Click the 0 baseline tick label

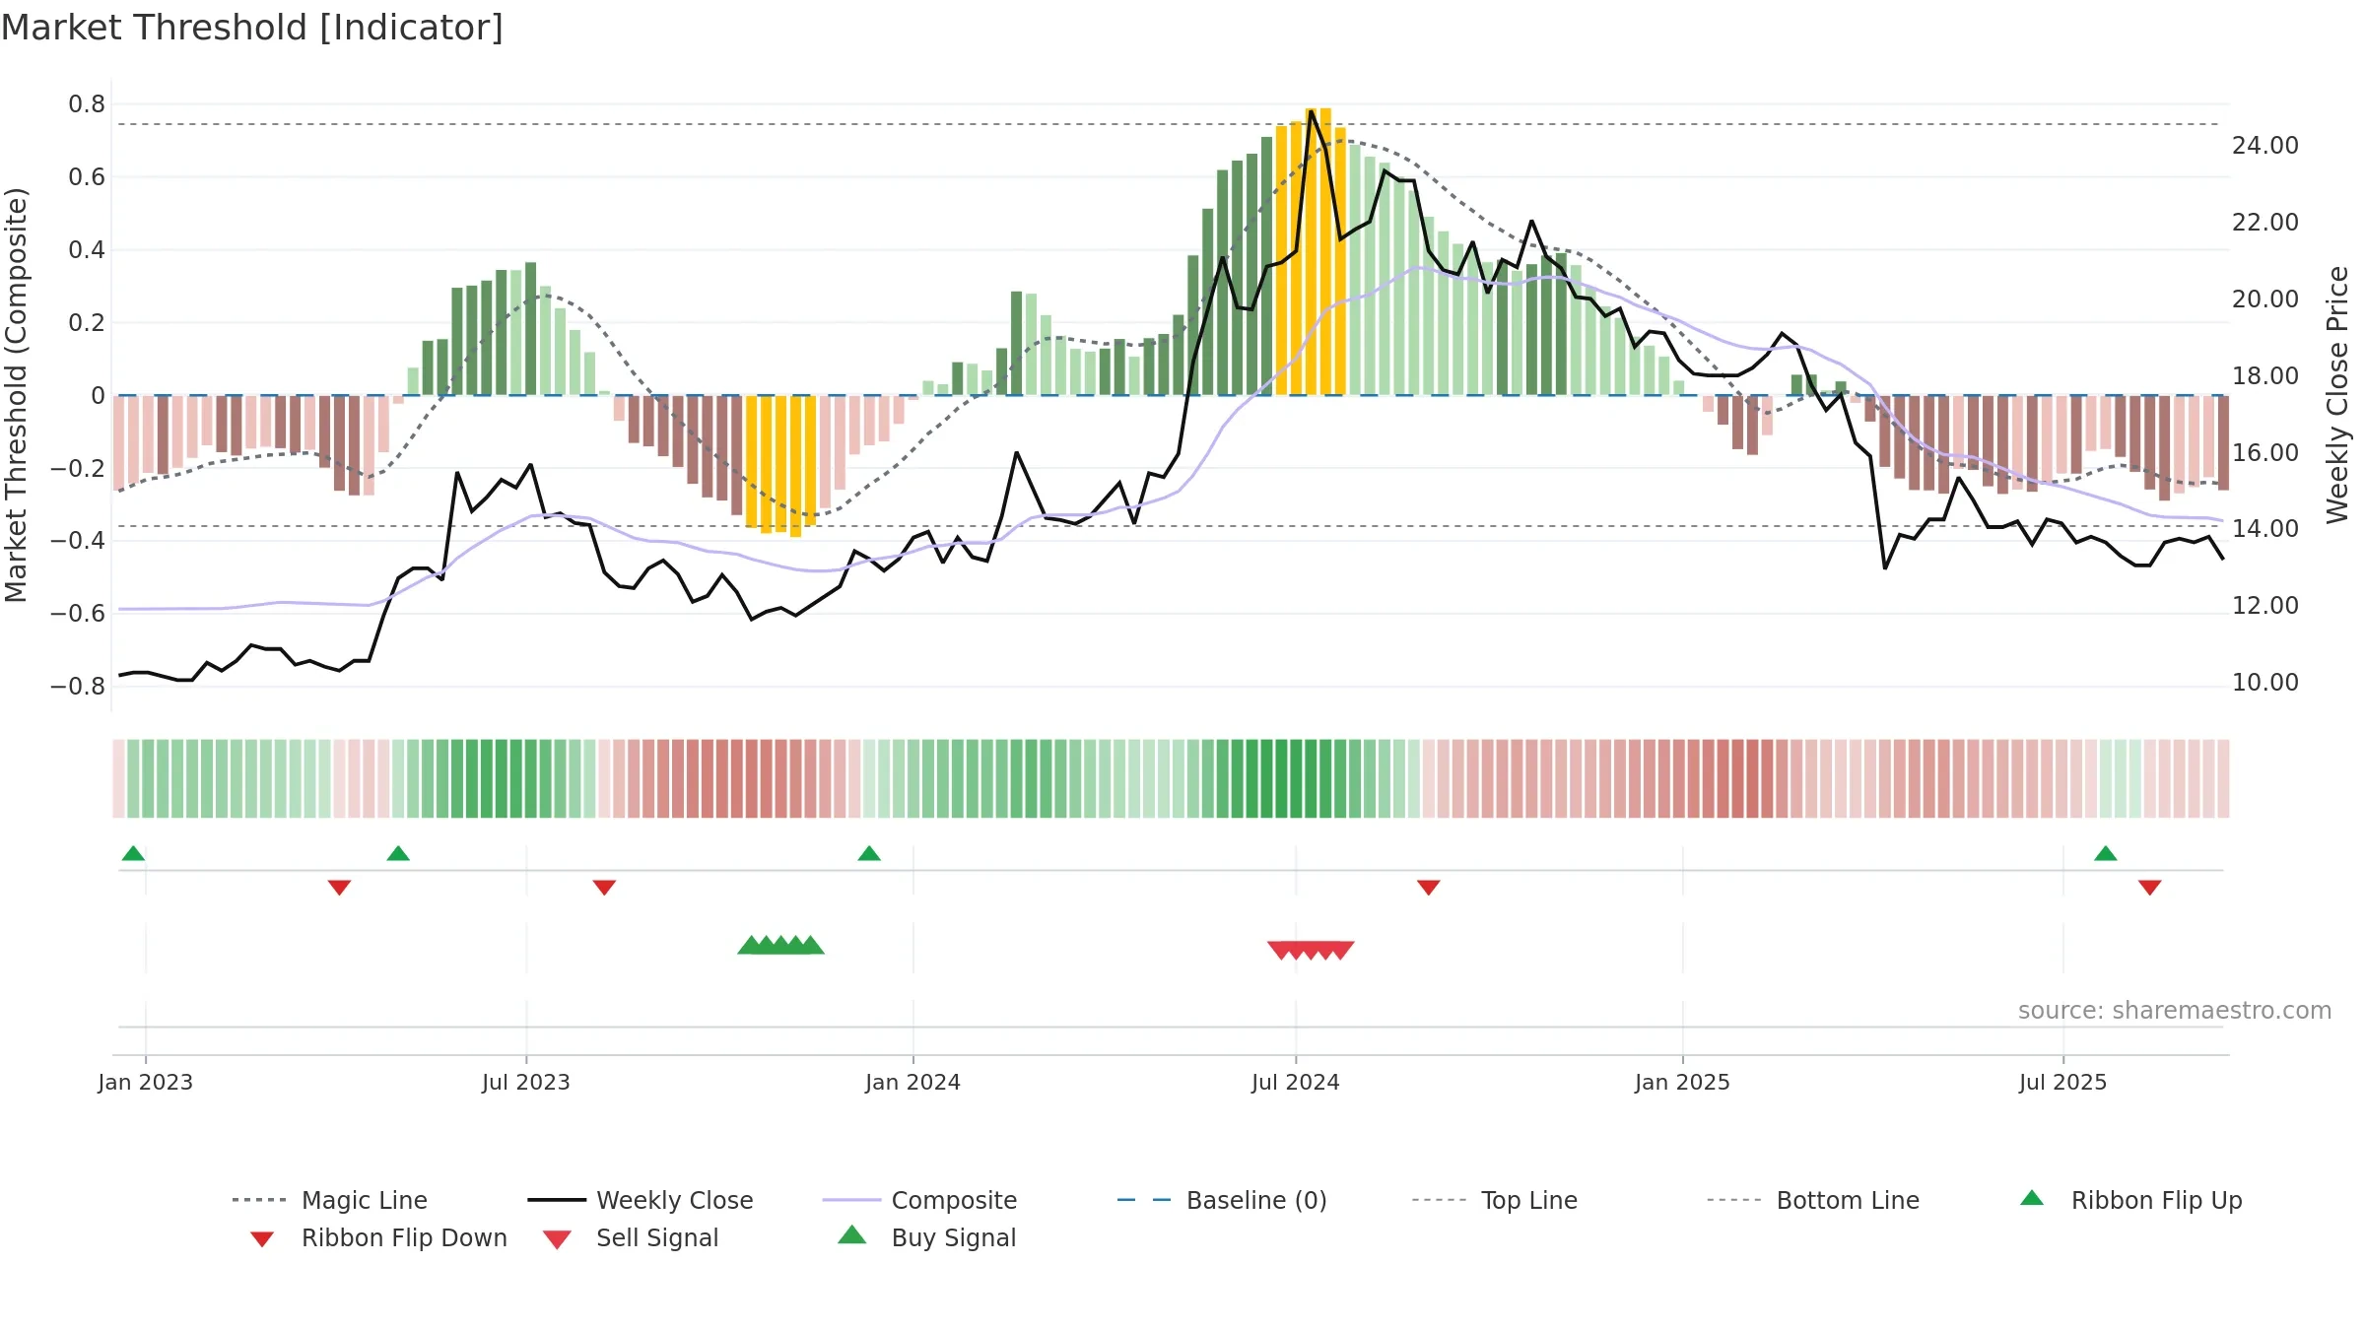(x=98, y=396)
